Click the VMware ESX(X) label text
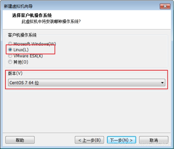 (28, 56)
